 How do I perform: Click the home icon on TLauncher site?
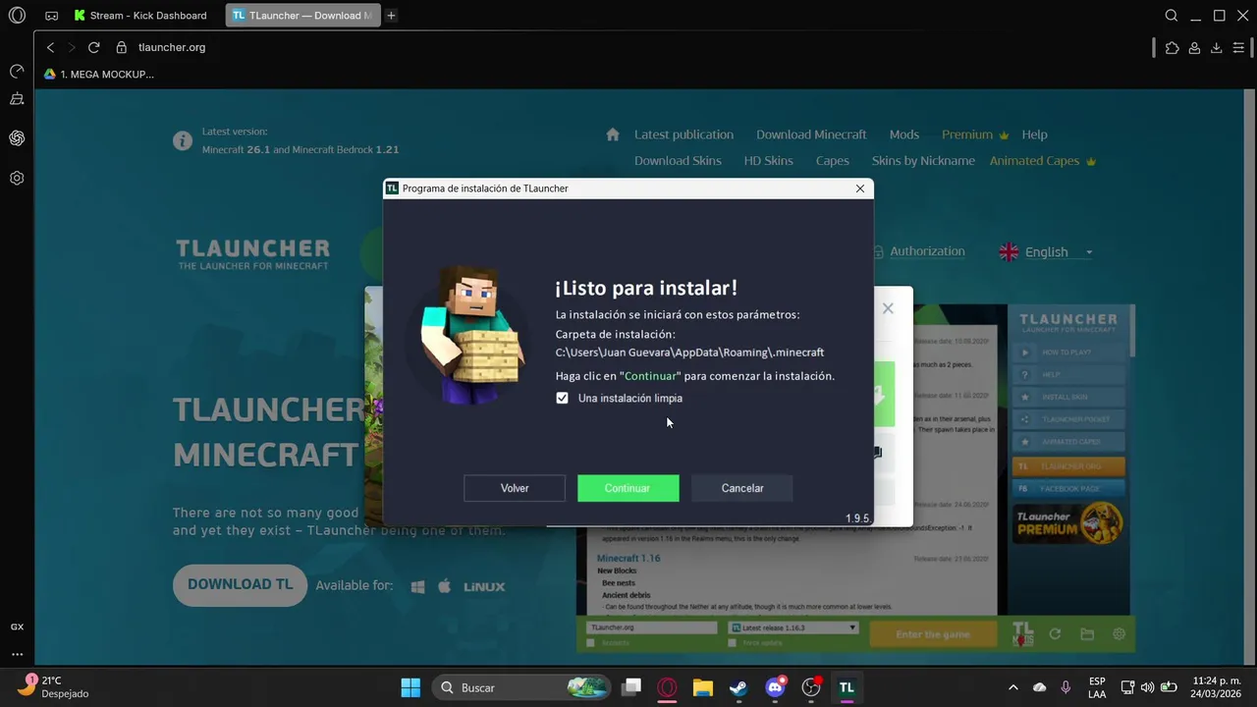coord(613,135)
